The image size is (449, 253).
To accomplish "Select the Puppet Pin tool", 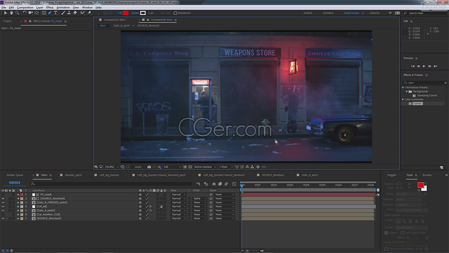I will (89, 13).
